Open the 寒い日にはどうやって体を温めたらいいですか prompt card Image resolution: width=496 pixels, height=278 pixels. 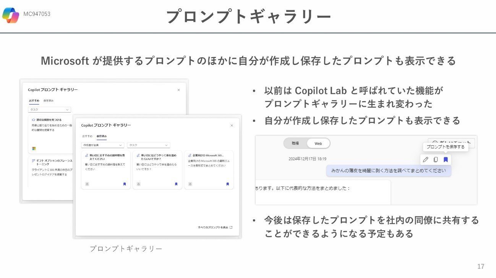157,170
